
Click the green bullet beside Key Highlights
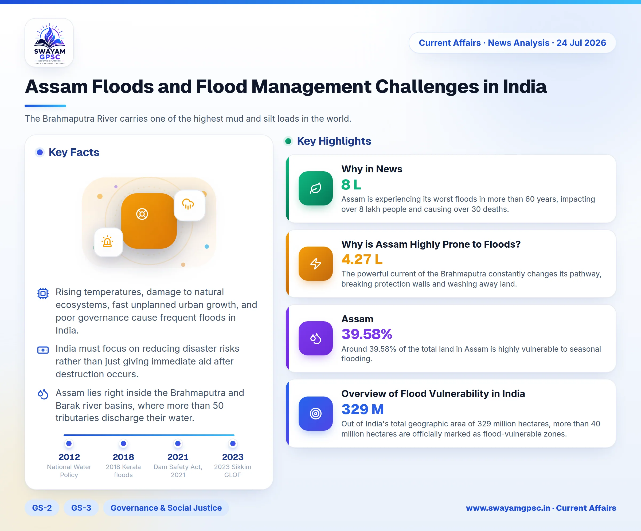pyautogui.click(x=288, y=141)
